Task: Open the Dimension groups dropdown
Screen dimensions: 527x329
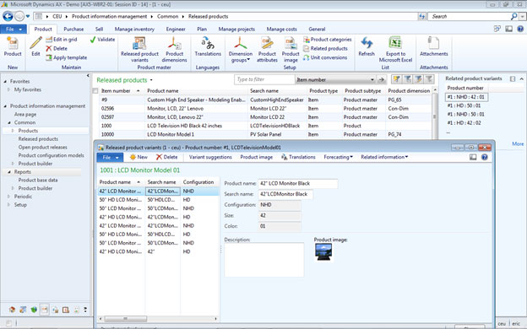Action: [x=241, y=50]
